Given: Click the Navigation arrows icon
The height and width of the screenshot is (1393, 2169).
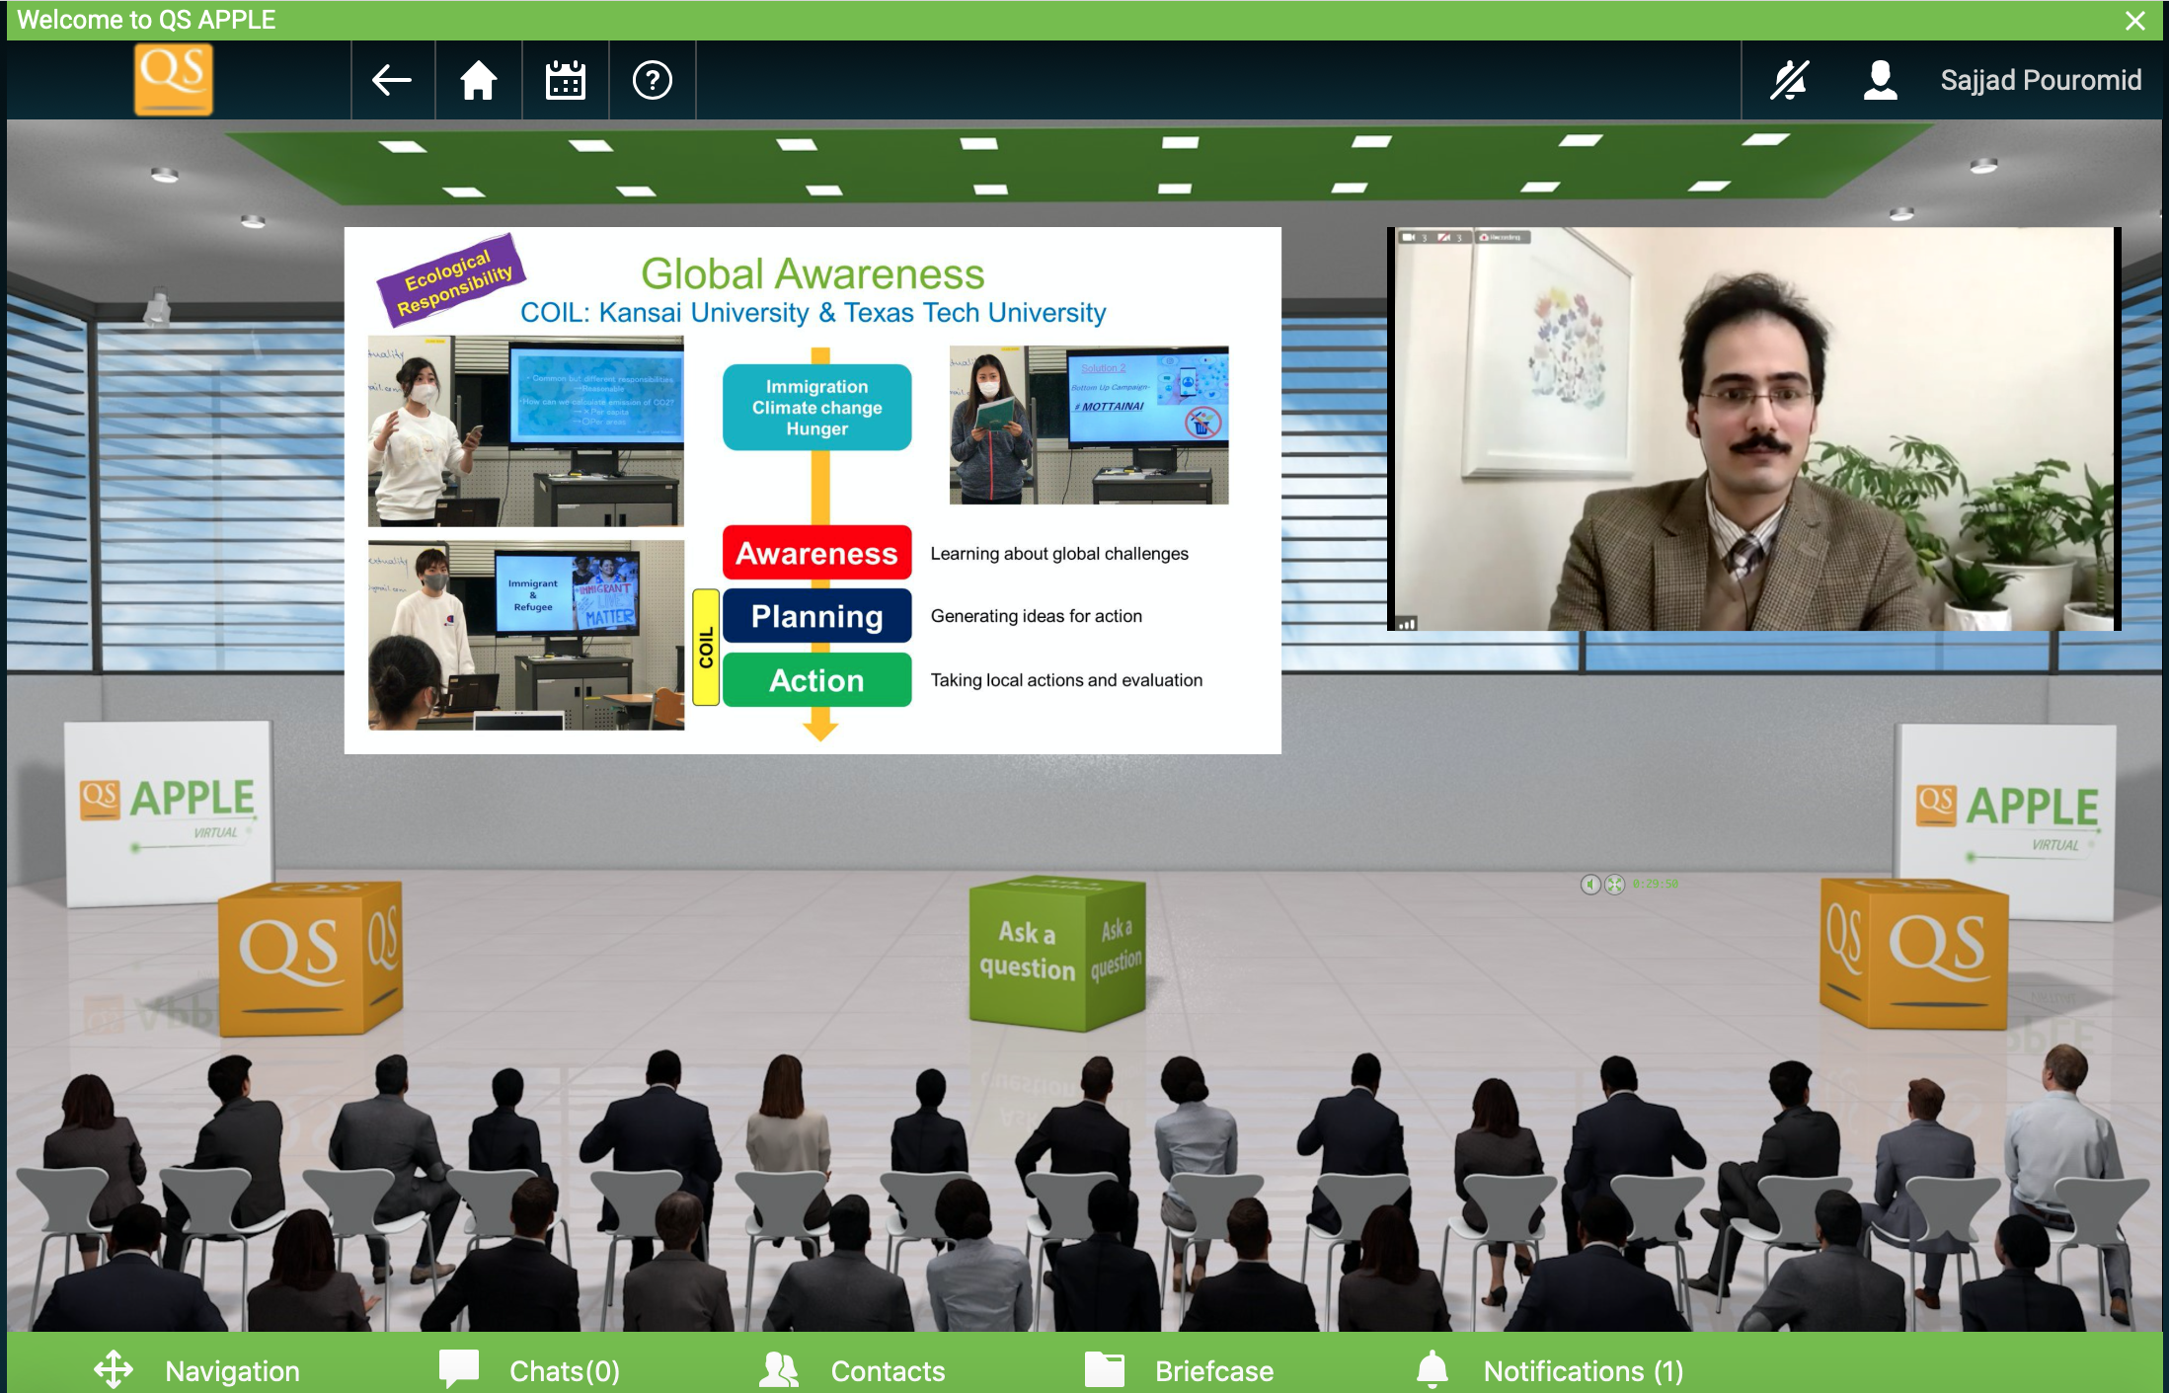Looking at the screenshot, I should click(114, 1369).
